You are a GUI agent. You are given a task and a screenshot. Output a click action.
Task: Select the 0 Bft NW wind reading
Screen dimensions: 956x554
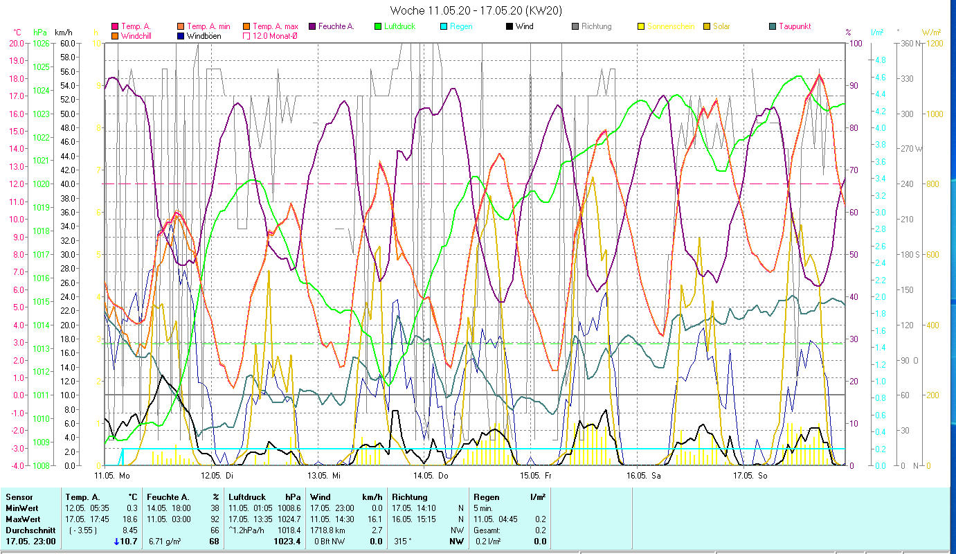[330, 542]
